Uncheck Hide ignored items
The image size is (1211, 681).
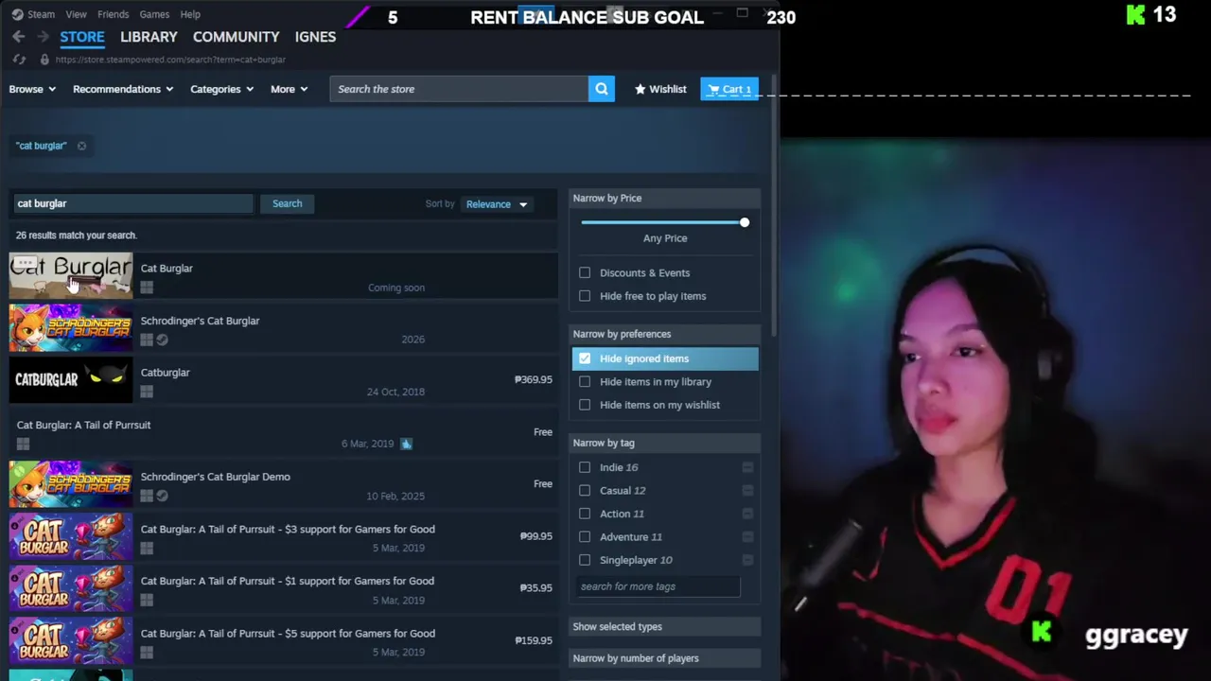(585, 358)
